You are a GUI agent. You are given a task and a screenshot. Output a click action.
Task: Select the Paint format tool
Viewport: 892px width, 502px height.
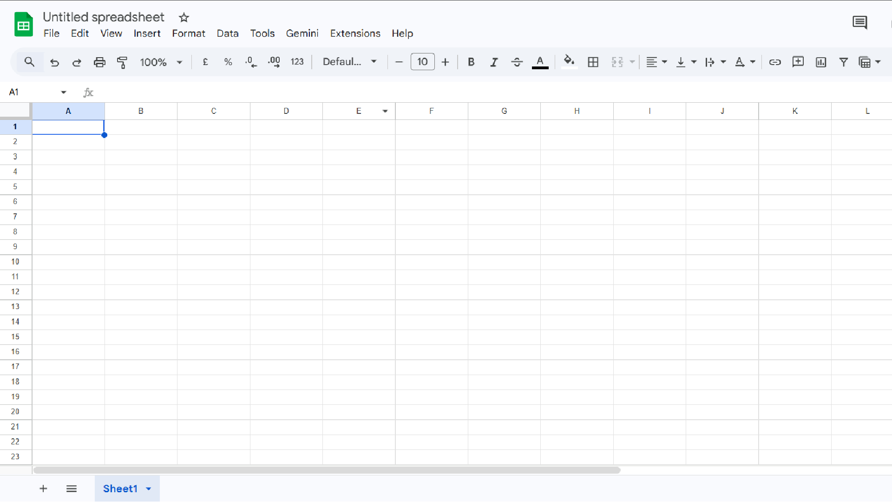(x=123, y=62)
